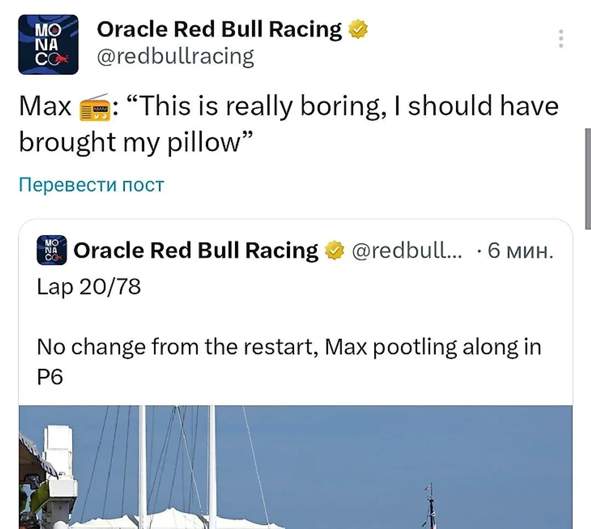The width and height of the screenshot is (591, 529).
Task: Open the harbor photo thumbnail with the sailboat masts
Action: (x=295, y=467)
